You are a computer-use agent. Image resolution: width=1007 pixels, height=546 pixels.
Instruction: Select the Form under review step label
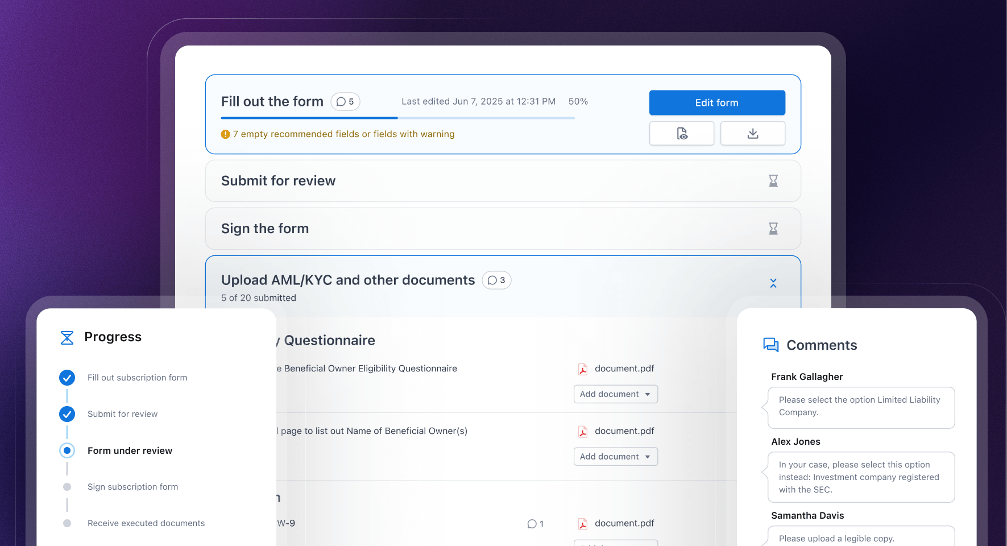tap(130, 450)
